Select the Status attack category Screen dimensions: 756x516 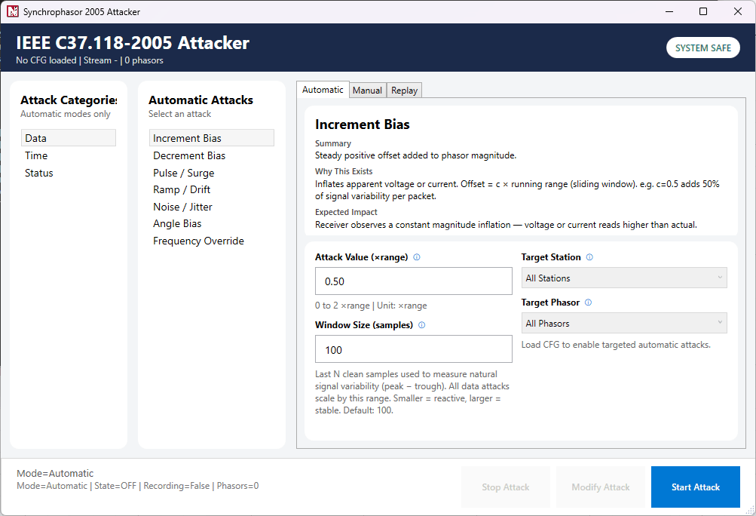click(x=69, y=173)
